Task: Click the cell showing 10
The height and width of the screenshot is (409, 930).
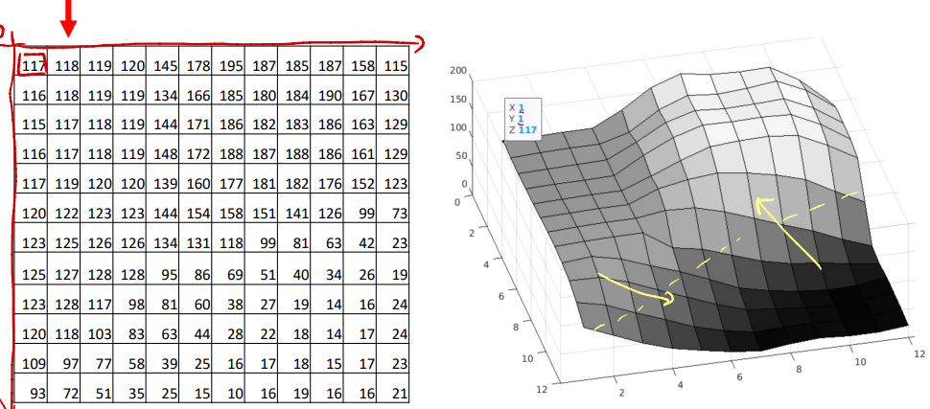Action: click(x=228, y=386)
